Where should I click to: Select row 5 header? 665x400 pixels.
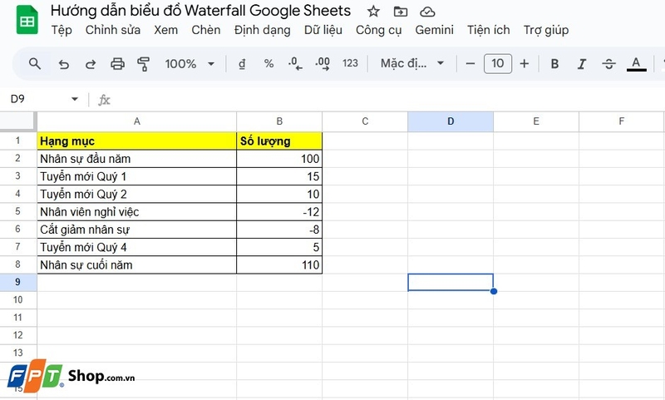[17, 211]
